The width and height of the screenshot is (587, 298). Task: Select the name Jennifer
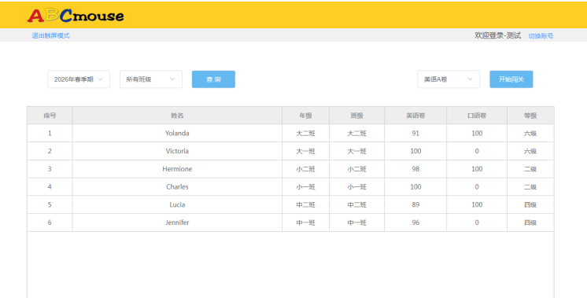(177, 223)
